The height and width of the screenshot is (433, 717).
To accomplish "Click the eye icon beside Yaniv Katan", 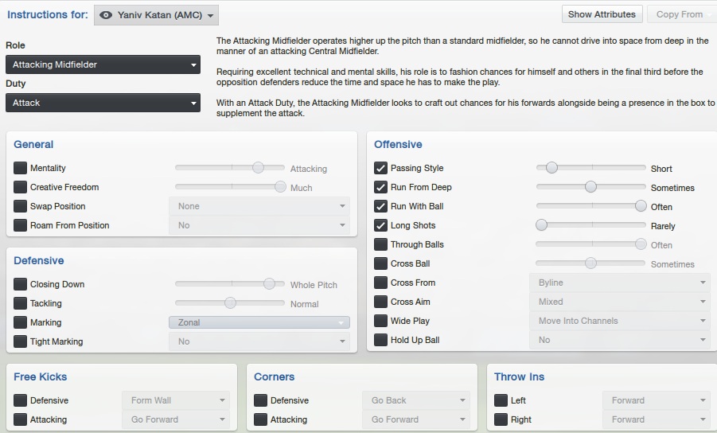I will click(x=106, y=15).
